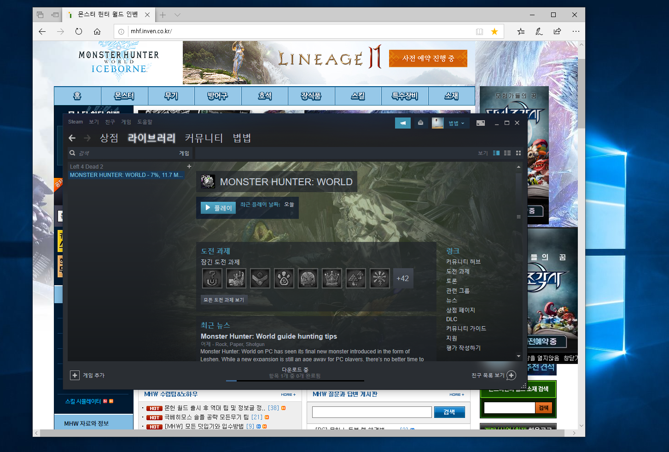Switch to the 커뮤니티 tab
This screenshot has width=669, height=452.
coord(204,138)
